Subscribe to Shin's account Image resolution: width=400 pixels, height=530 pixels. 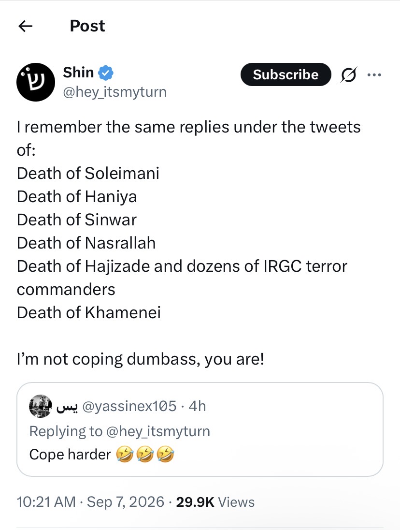(286, 74)
